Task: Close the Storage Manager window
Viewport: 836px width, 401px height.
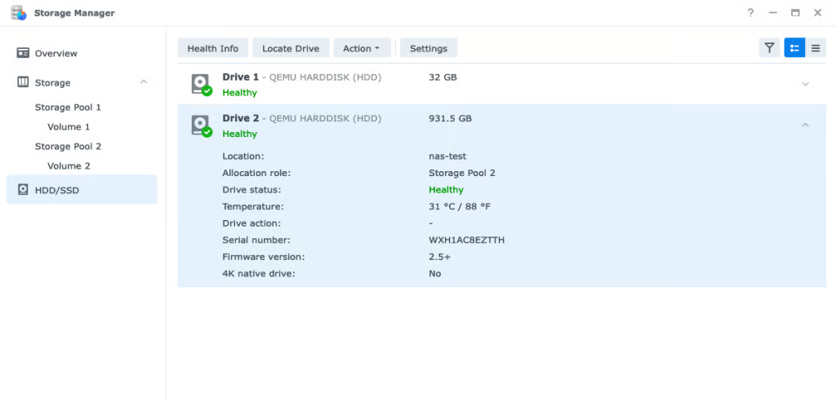Action: 817,13
